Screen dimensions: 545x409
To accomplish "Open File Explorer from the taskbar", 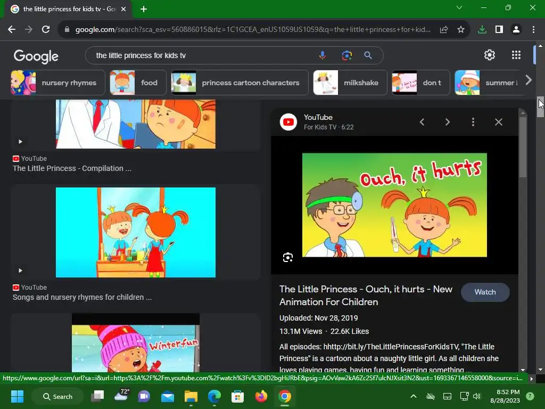I will (x=191, y=396).
